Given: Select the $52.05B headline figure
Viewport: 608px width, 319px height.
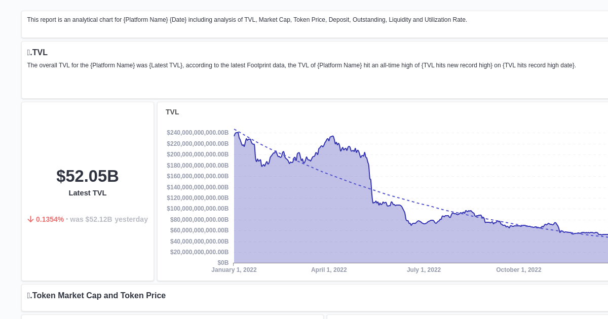Looking at the screenshot, I should [87, 176].
